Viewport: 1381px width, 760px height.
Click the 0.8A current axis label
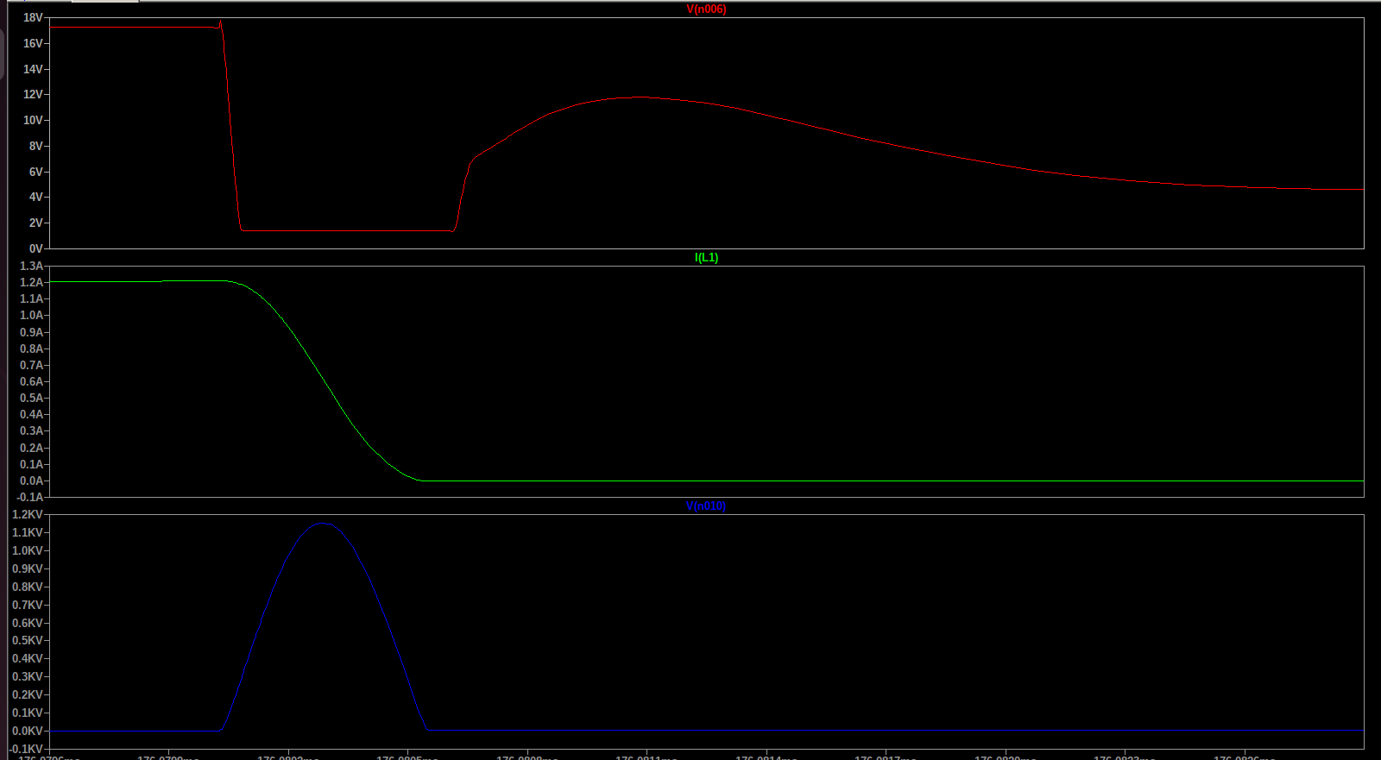31,349
